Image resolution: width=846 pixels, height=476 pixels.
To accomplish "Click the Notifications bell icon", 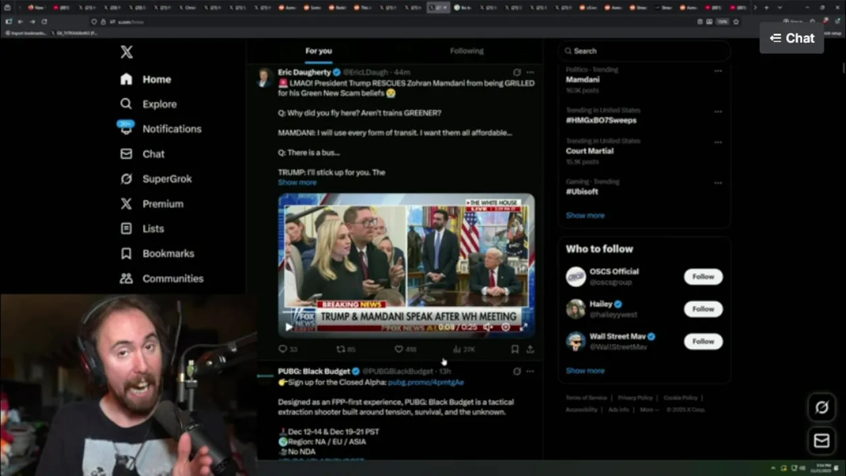I will (126, 129).
